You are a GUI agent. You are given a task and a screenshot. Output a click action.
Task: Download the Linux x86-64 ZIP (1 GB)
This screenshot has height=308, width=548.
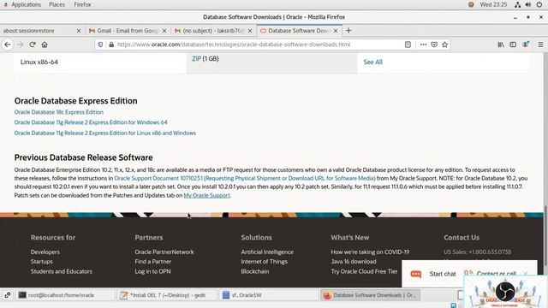[x=196, y=59]
